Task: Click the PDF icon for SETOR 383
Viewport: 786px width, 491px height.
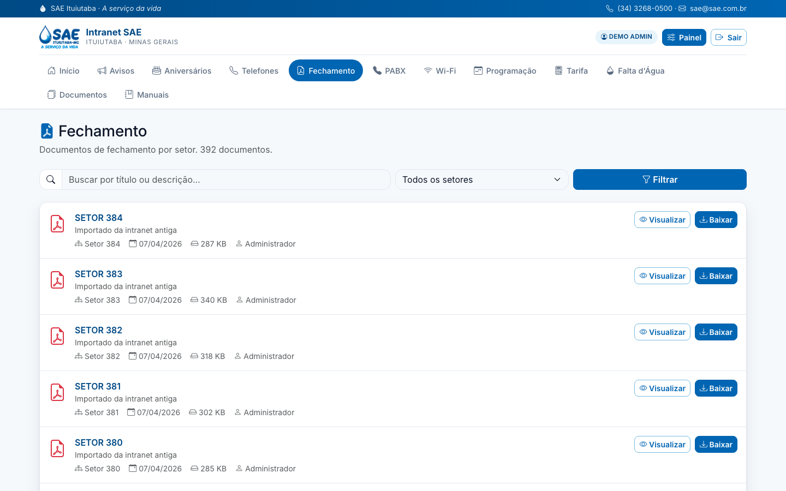Action: [x=57, y=280]
